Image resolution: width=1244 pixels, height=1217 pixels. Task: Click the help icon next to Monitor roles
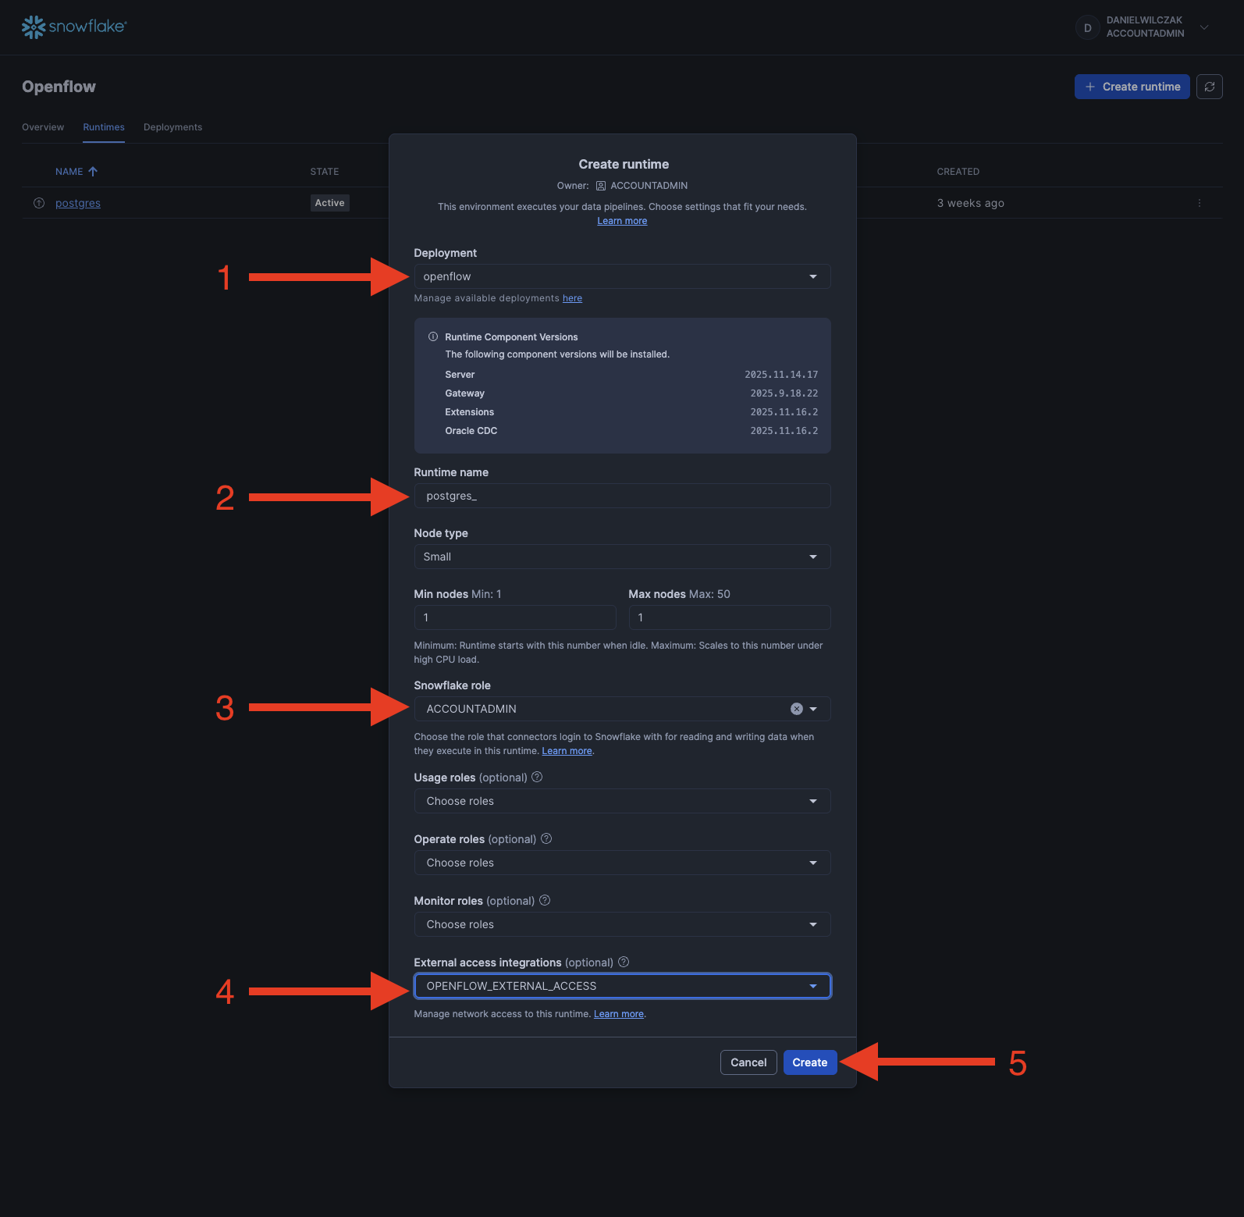tap(545, 901)
